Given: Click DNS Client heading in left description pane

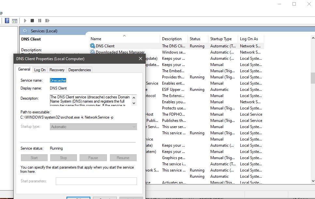Looking at the screenshot, I should (31, 39).
